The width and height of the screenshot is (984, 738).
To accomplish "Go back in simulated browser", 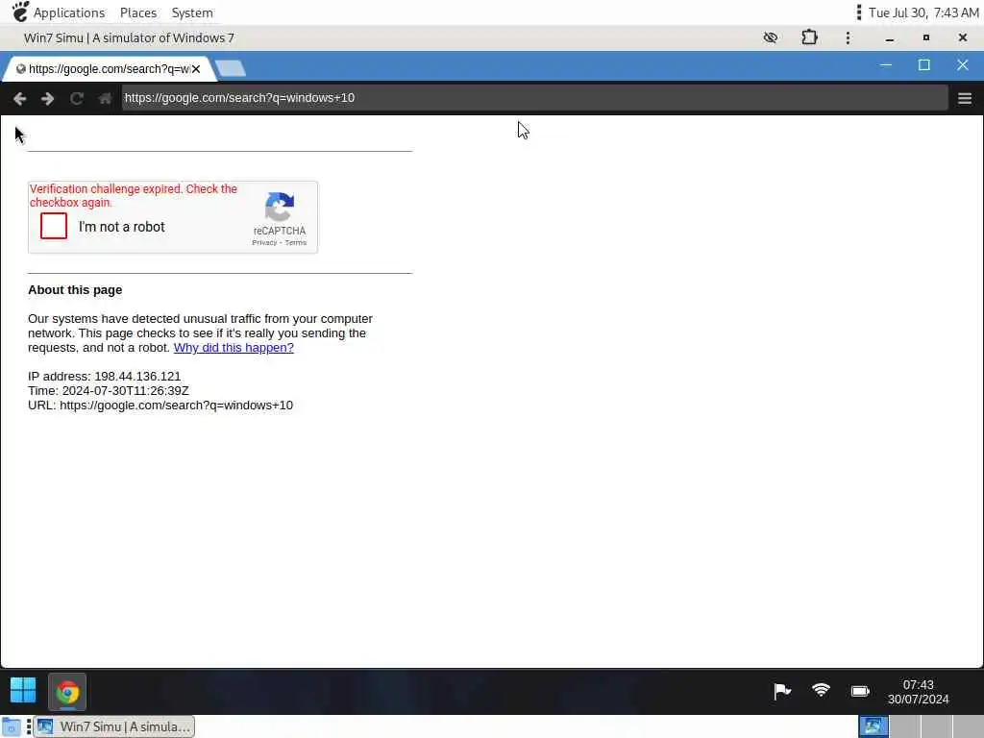I will (x=19, y=99).
